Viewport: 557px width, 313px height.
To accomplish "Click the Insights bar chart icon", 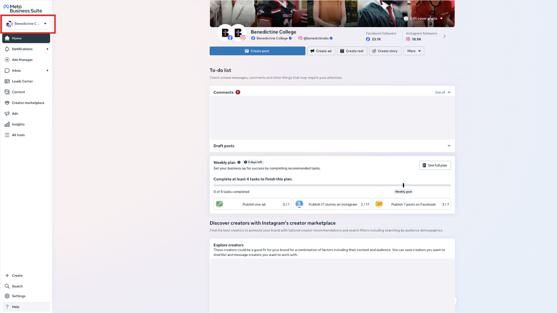I will (x=7, y=124).
